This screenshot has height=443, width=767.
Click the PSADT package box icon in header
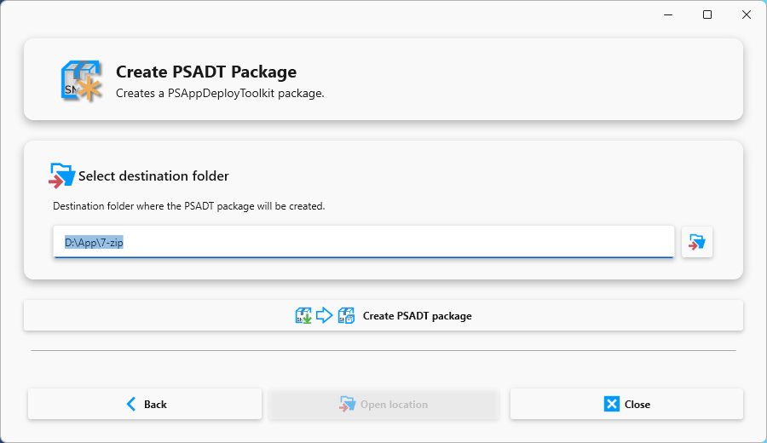[x=81, y=81]
